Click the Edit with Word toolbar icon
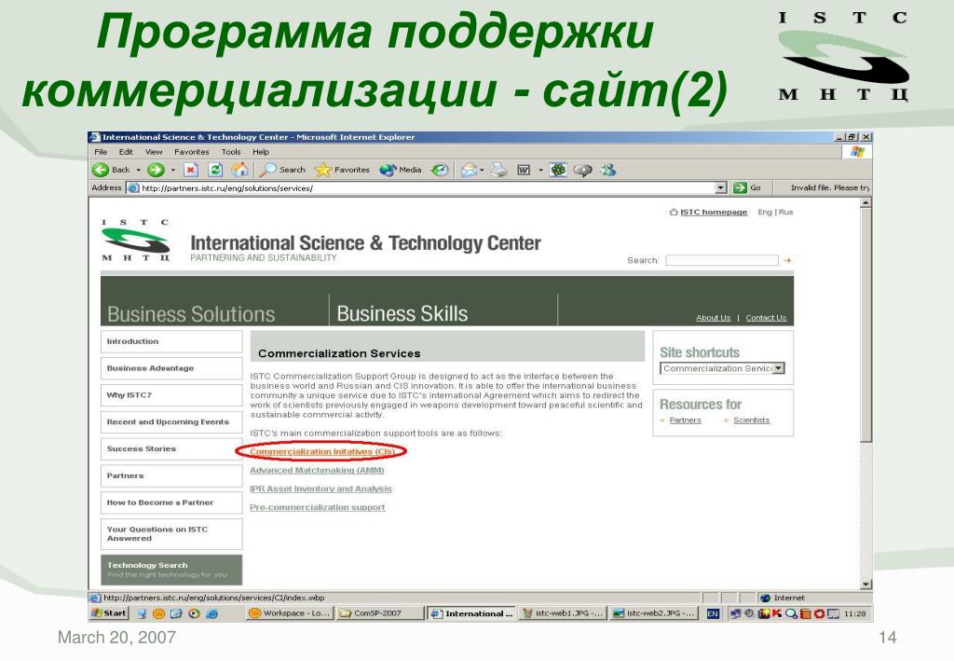 [x=524, y=170]
